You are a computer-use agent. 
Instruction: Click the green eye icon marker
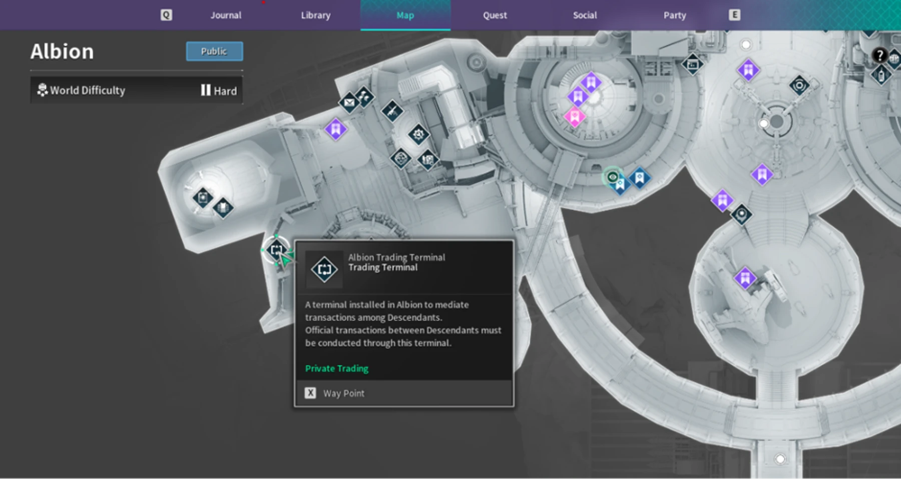612,176
